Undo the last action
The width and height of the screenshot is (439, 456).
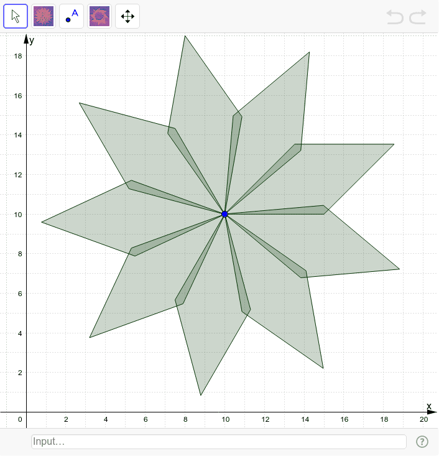(x=395, y=17)
